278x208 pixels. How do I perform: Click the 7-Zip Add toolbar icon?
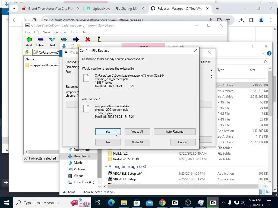[x=29, y=42]
